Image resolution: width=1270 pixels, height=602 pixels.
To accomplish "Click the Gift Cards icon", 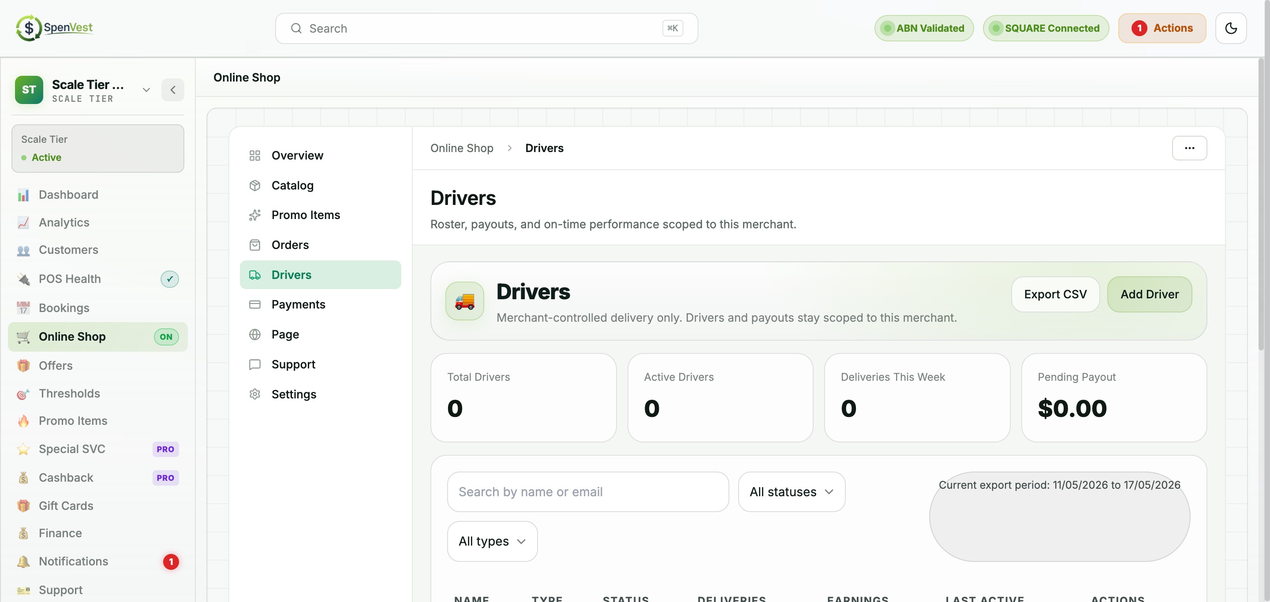I will (x=23, y=506).
